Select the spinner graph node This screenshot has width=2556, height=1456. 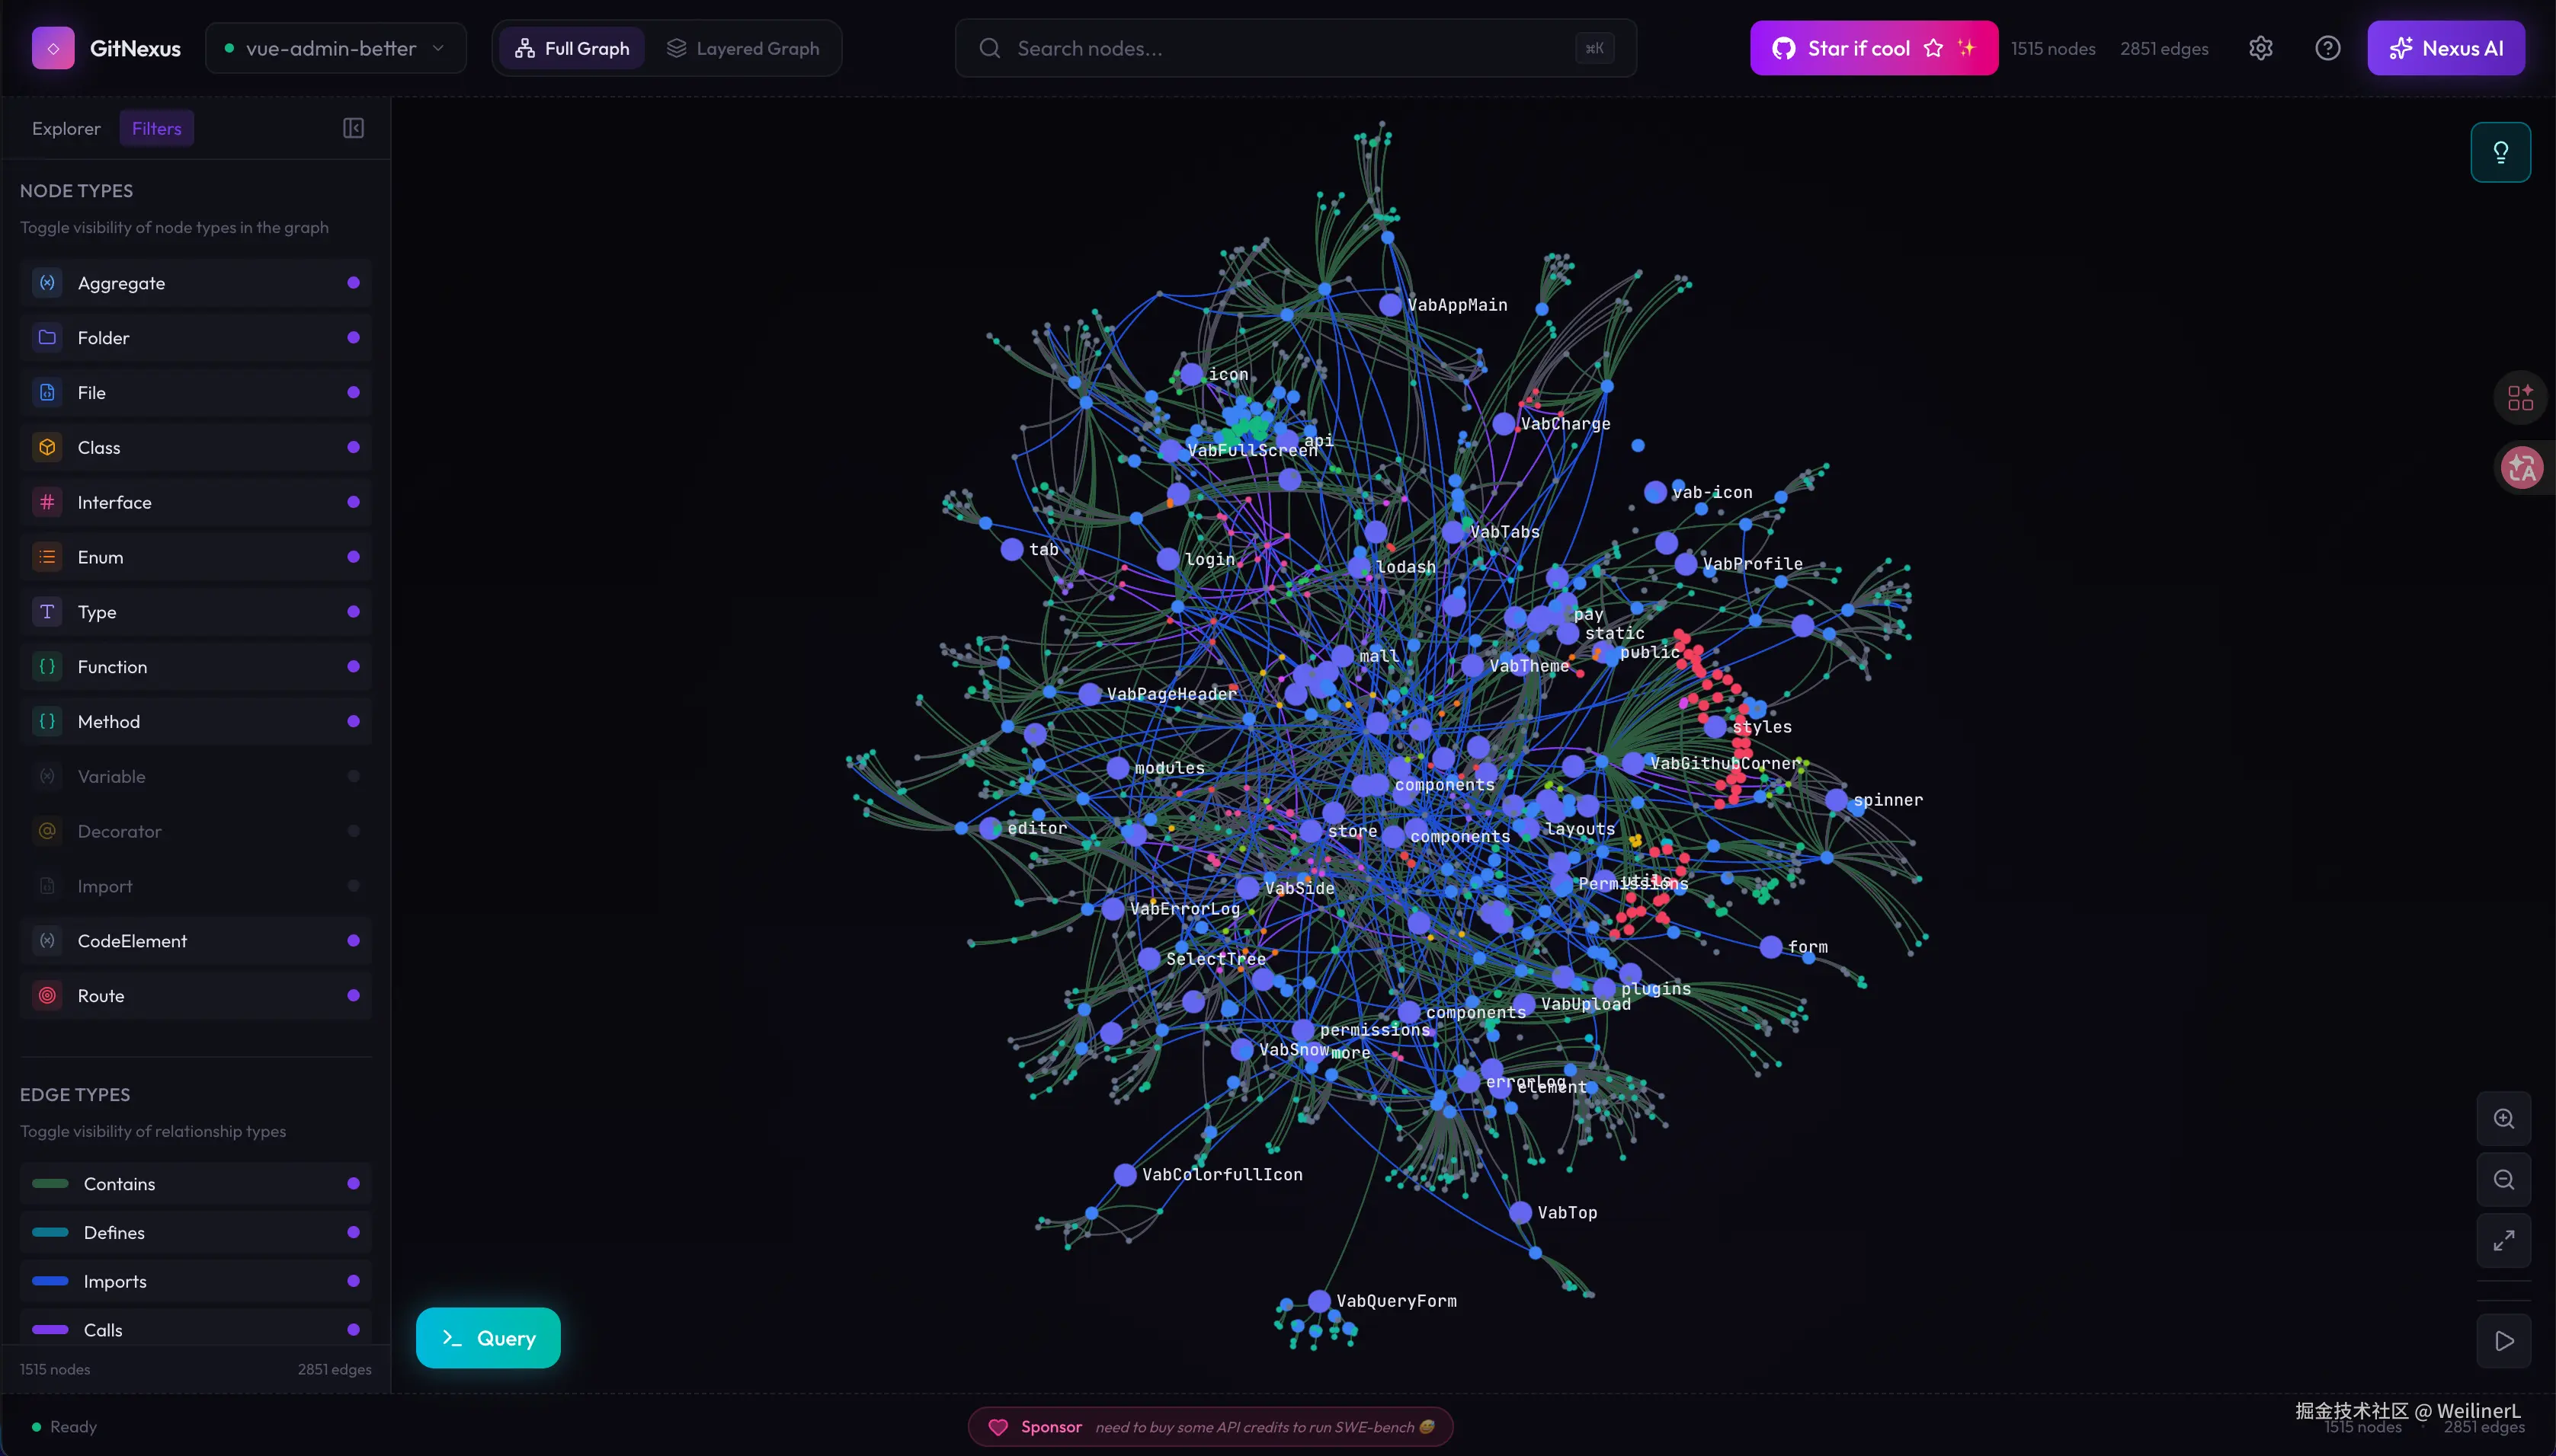[x=1837, y=800]
